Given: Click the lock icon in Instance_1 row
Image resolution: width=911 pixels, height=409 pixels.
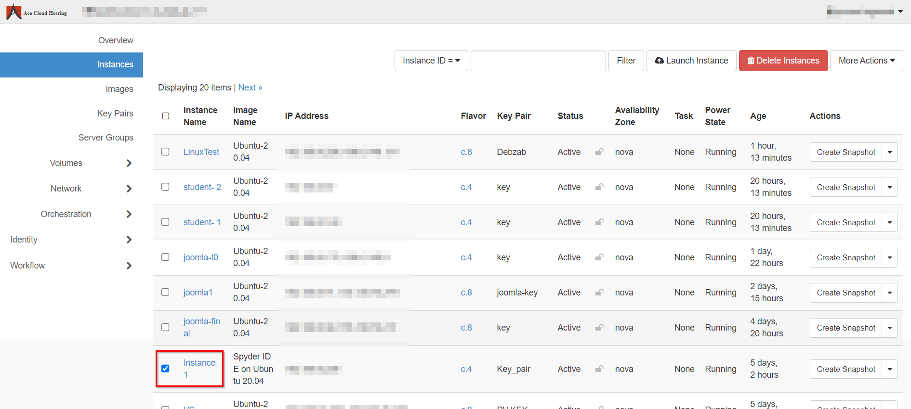Looking at the screenshot, I should [x=599, y=369].
